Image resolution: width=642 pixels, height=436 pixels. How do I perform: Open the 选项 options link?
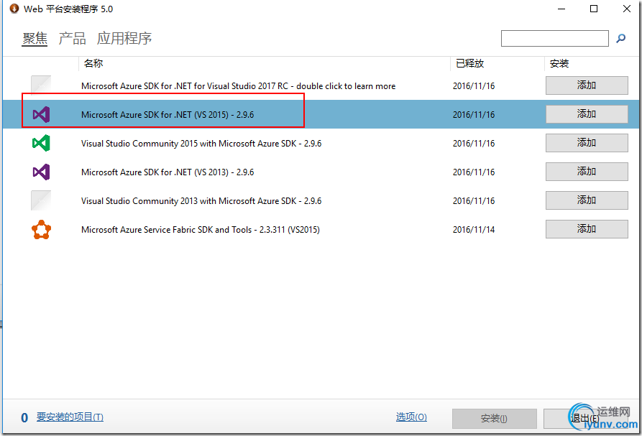click(x=411, y=417)
